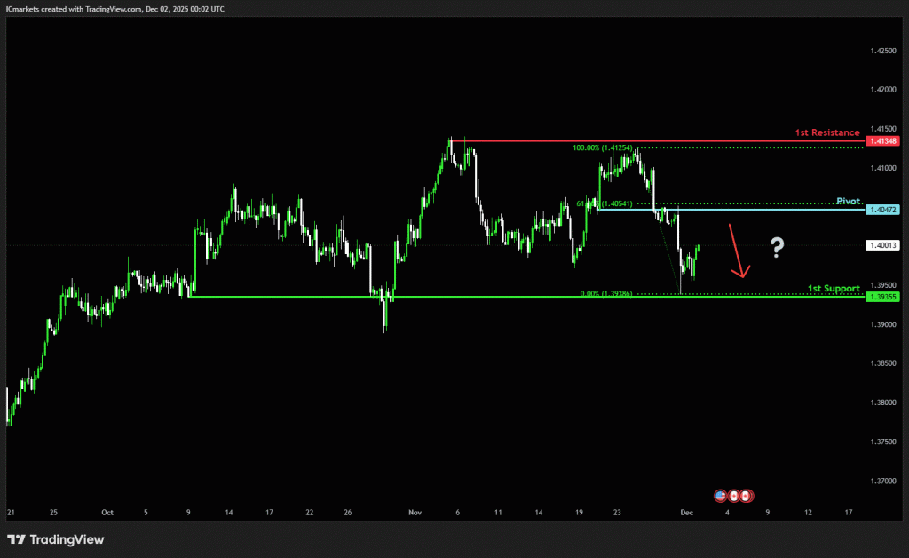Click the US flag economic event icon
This screenshot has width=909, height=558.
click(721, 494)
